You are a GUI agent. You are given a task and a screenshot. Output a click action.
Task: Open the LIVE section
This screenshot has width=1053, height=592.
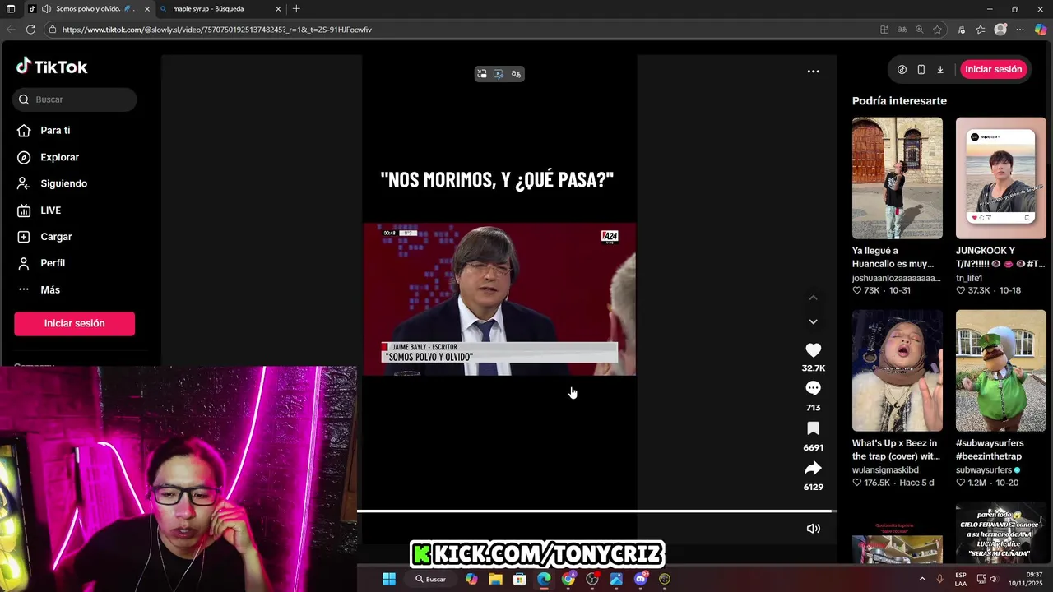click(39, 210)
